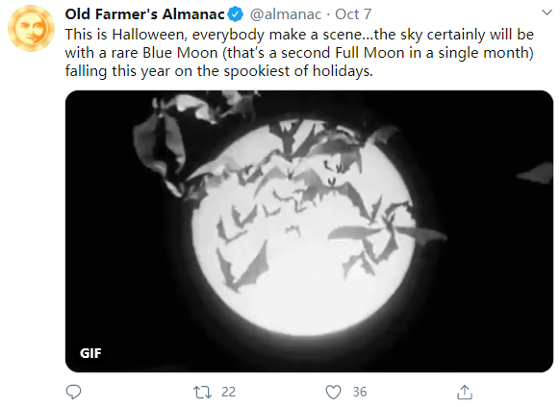This screenshot has width=560, height=407.
Task: Click the blue verified badge
Action: pyautogui.click(x=236, y=14)
